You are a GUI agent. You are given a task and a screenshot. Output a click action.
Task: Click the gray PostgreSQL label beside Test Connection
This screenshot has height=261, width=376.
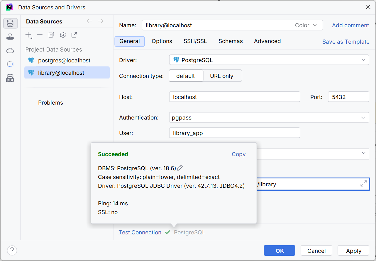[x=189, y=232]
